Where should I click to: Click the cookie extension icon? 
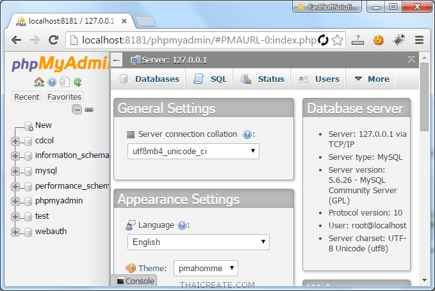378,40
